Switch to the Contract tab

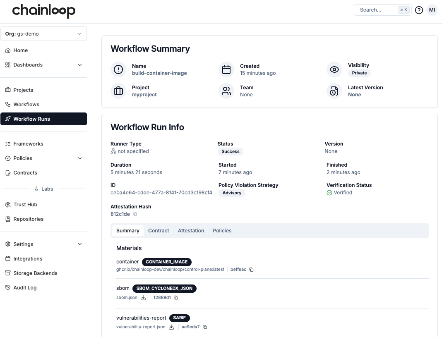(159, 231)
